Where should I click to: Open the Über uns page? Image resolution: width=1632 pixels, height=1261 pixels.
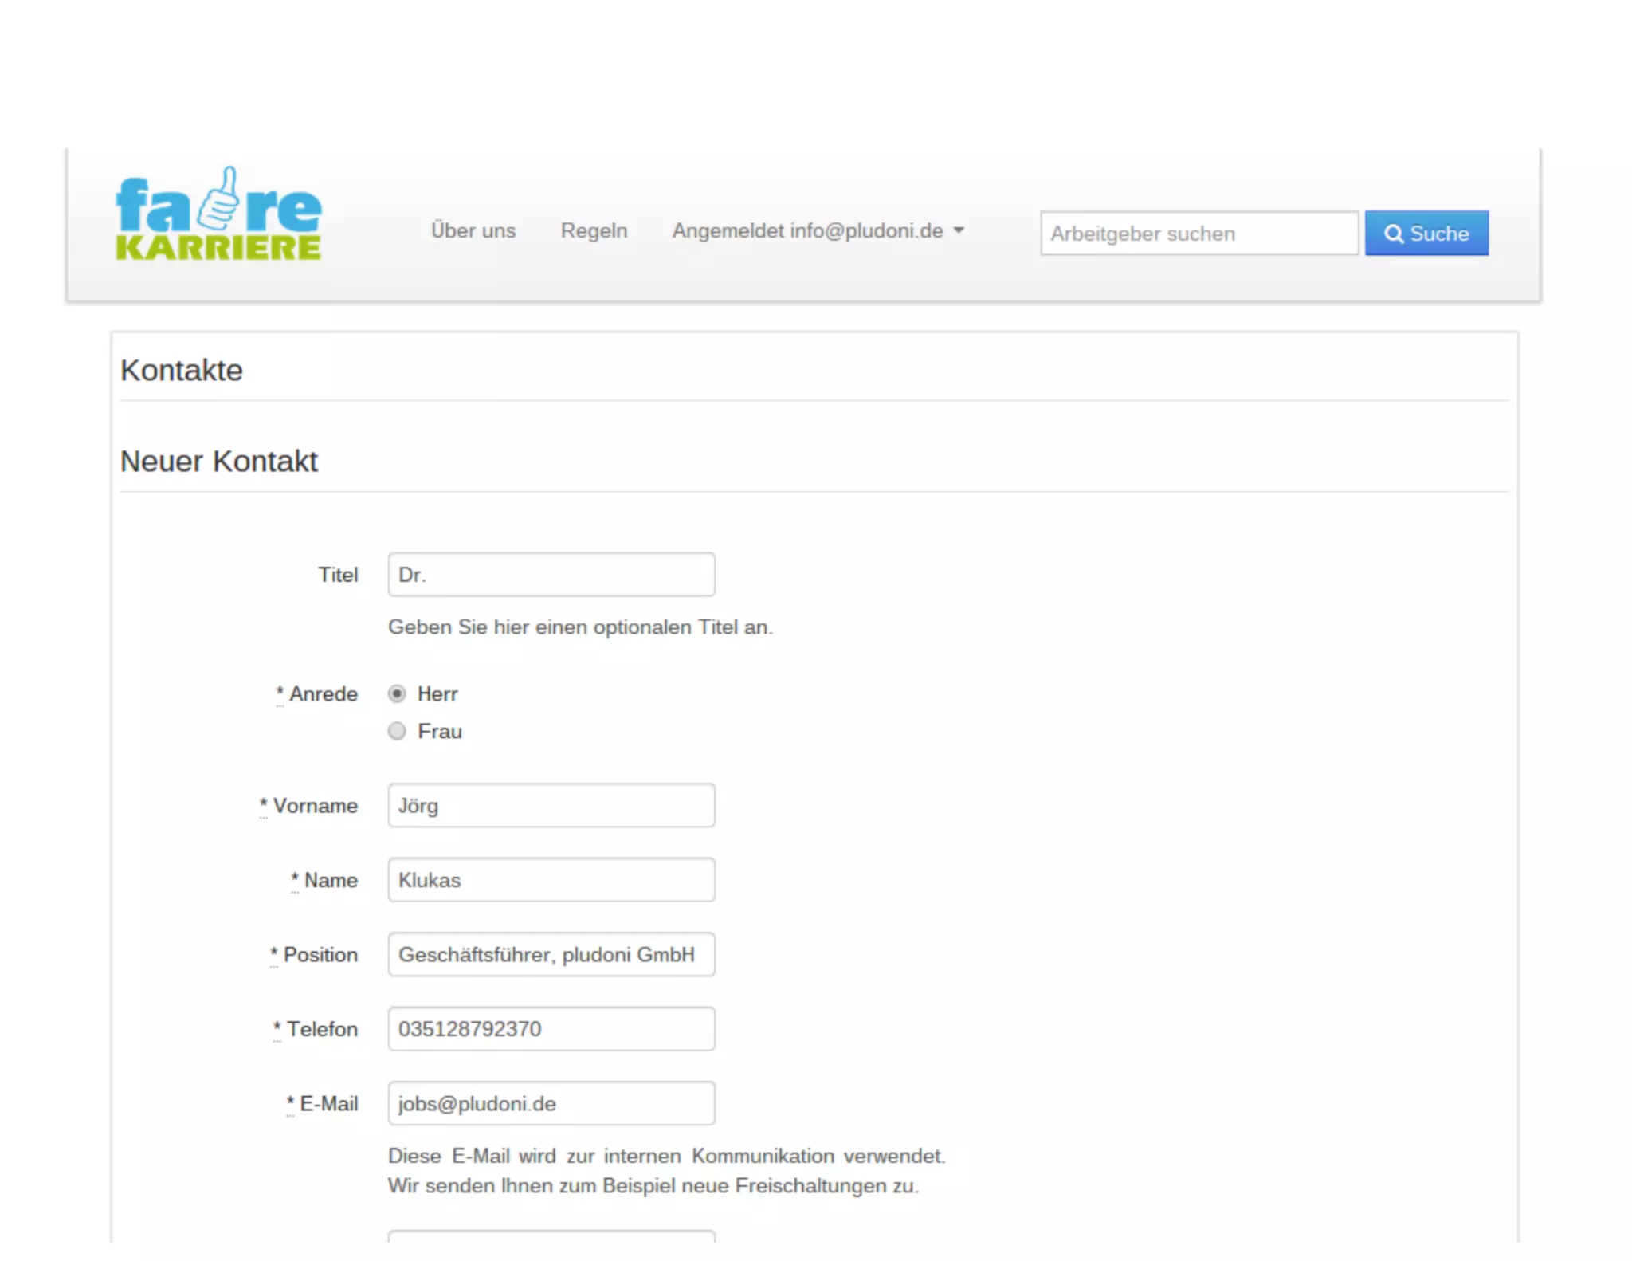pos(473,230)
